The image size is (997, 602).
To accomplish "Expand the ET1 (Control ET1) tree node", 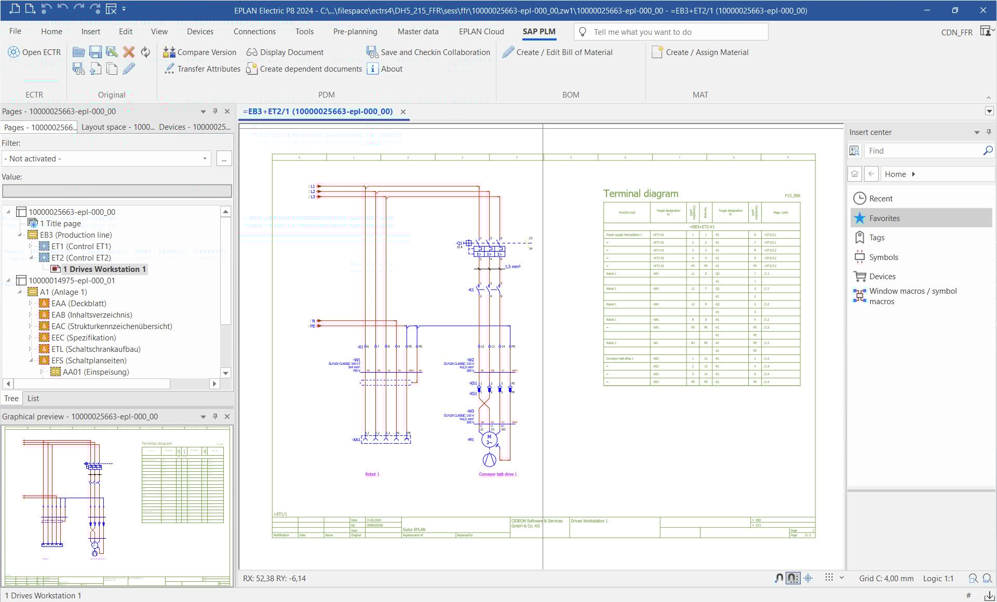I will pos(30,247).
